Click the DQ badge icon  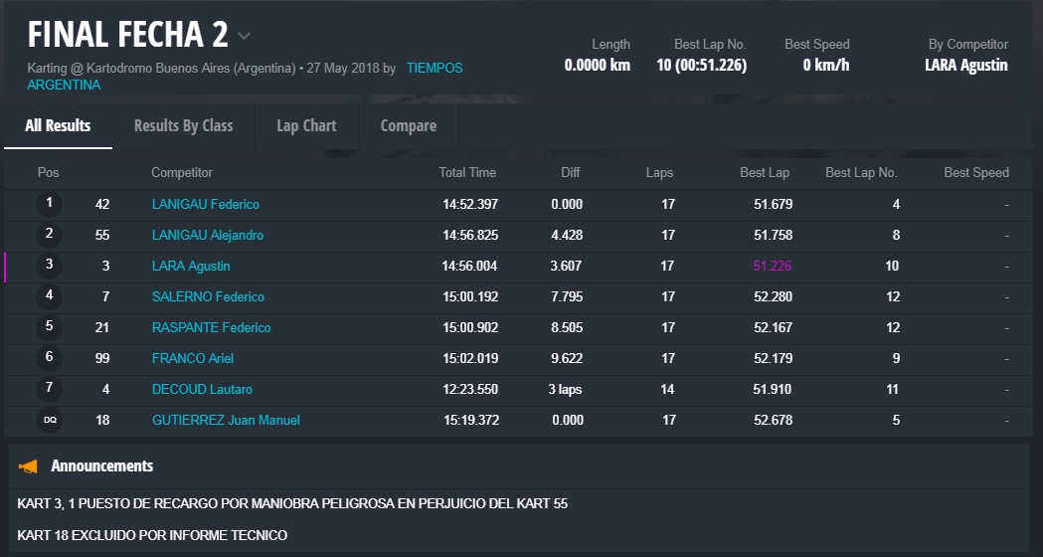point(49,421)
